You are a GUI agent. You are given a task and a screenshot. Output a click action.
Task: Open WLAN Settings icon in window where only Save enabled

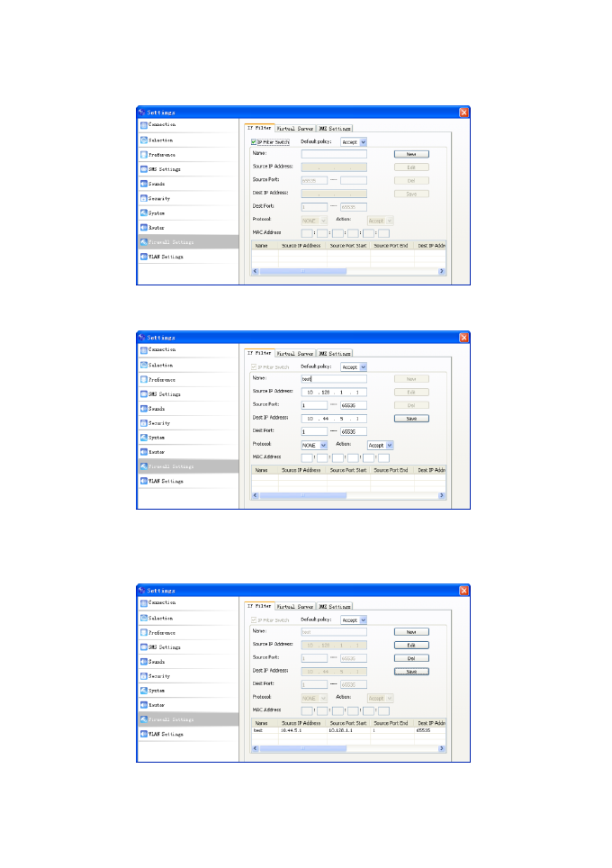144,481
